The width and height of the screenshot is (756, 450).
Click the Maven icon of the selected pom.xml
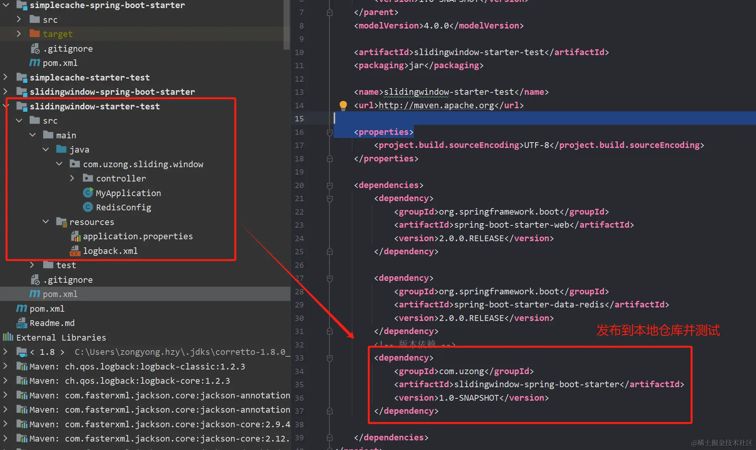(35, 294)
